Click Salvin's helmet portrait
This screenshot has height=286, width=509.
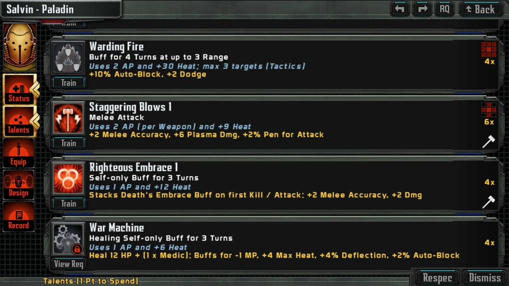tap(20, 47)
